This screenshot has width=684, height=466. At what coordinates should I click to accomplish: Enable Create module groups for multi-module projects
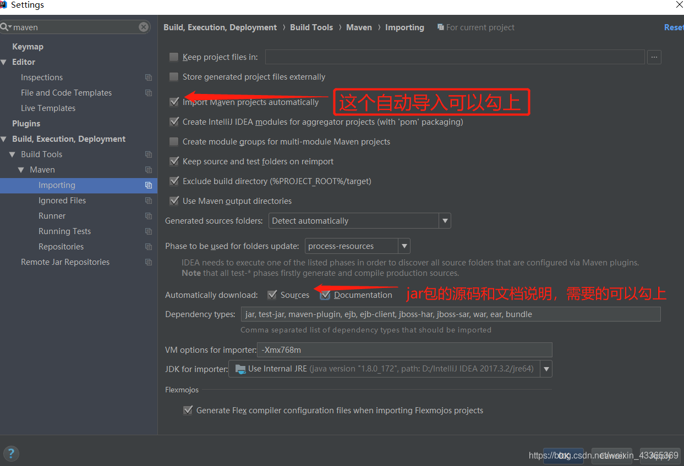pos(174,141)
